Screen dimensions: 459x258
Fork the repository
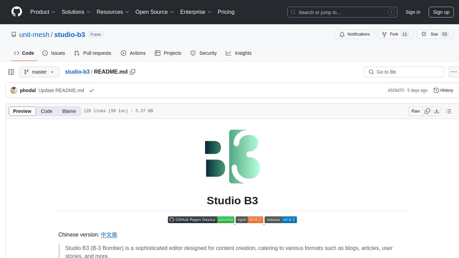396,34
